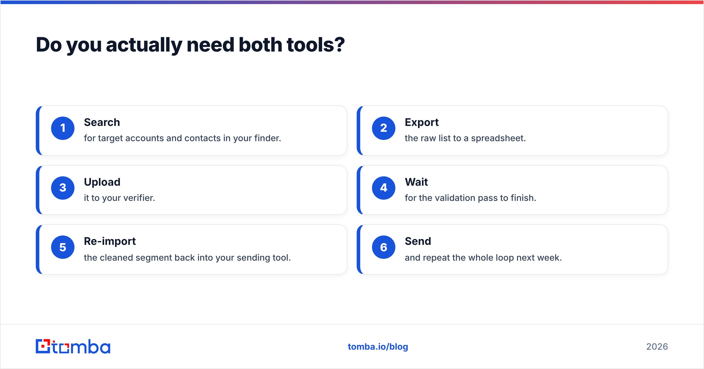The height and width of the screenshot is (369, 704).
Task: Click the number 5 circle badge
Action: (63, 247)
